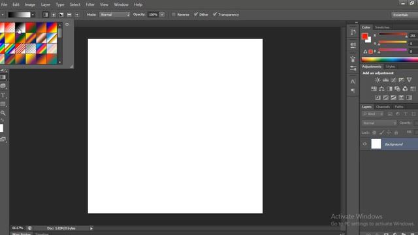This screenshot has height=235, width=418.
Task: Add a Hue/Saturation adjustment
Action: click(x=374, y=89)
